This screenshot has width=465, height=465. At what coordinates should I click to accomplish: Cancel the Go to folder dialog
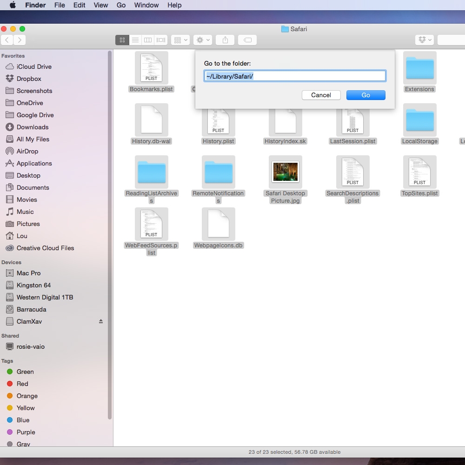pyautogui.click(x=321, y=95)
